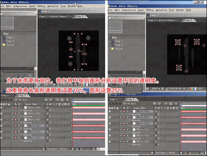The image size is (207, 156).
Task: Click RGB channel icon in left comp viewer
Action: 84,85
